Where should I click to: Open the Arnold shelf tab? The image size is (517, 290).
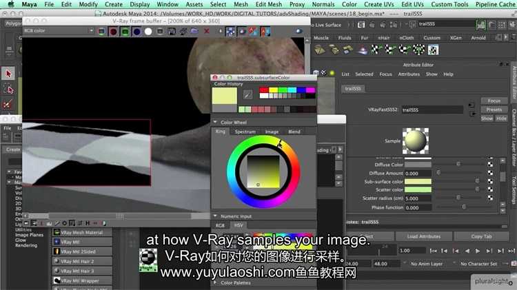click(x=478, y=38)
